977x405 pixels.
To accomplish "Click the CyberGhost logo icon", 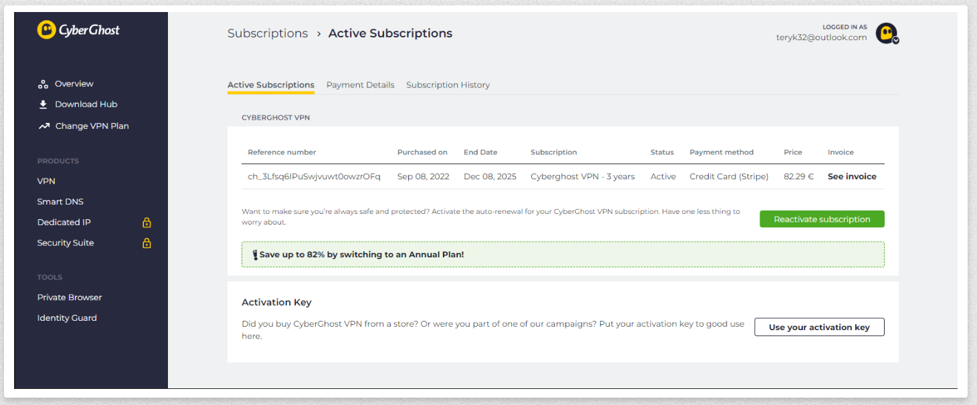I will (x=47, y=30).
